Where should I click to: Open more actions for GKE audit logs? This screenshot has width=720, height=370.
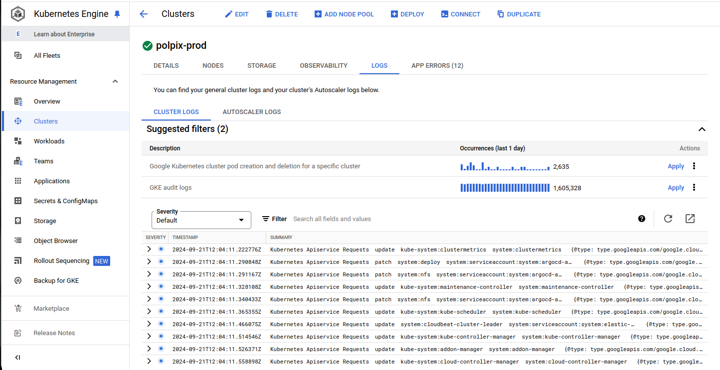coord(694,187)
